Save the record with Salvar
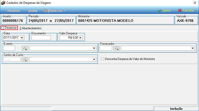This screenshot has width=199, height=111. (164, 10)
